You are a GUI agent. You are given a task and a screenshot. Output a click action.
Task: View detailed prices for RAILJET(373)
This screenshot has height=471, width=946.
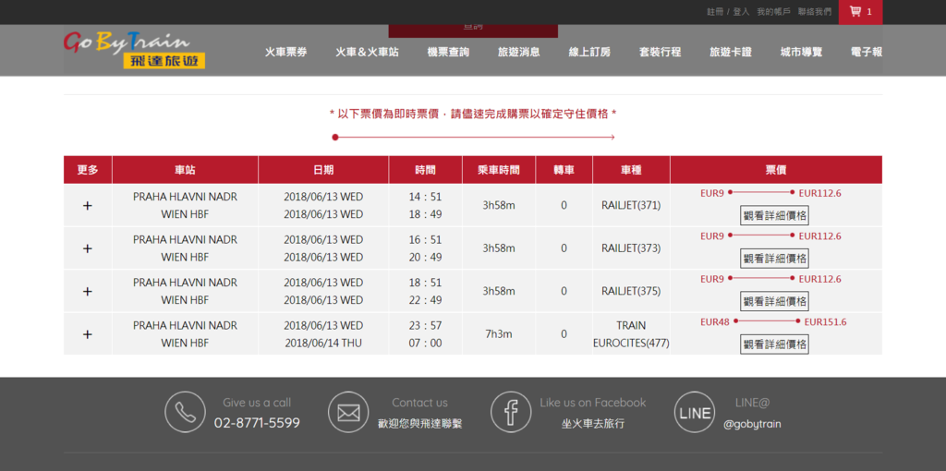point(775,258)
